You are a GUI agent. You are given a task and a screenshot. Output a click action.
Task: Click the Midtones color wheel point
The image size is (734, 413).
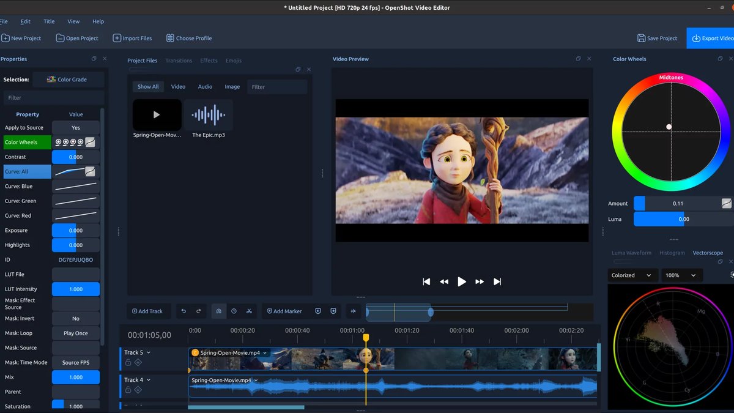tap(669, 127)
